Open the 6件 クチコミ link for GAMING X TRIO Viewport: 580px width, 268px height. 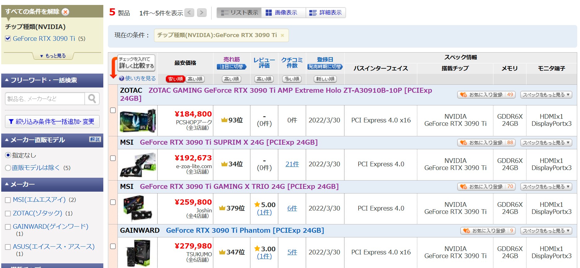point(292,208)
